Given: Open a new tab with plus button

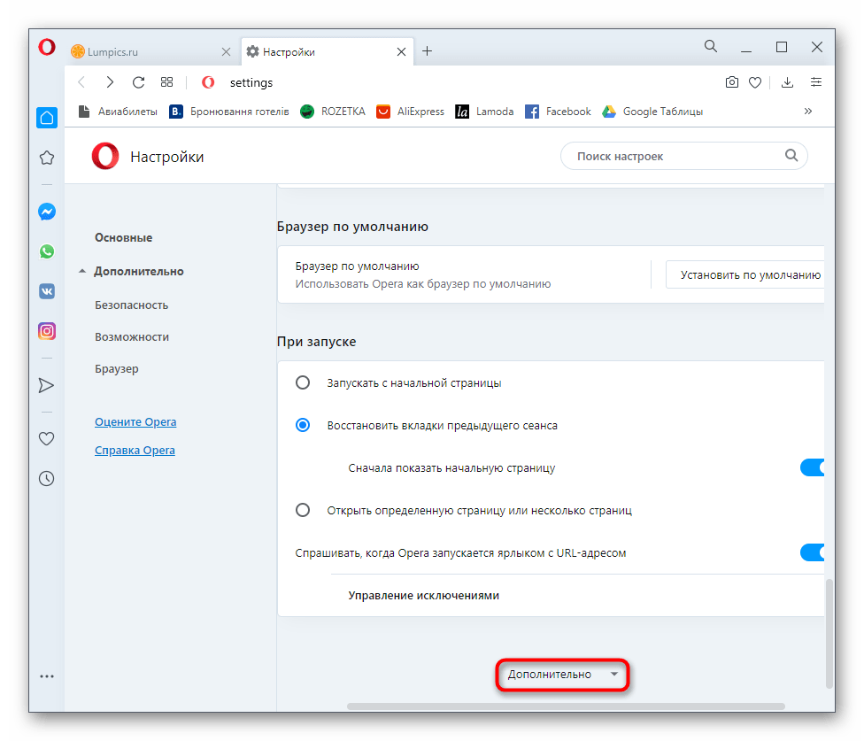Looking at the screenshot, I should coord(427,51).
